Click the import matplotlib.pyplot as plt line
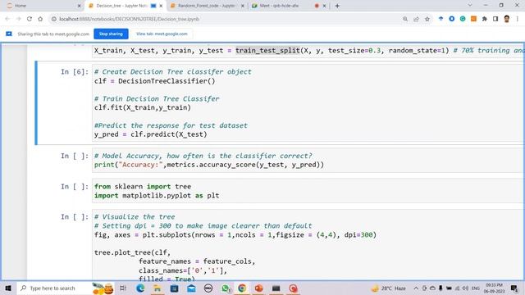The image size is (525, 295). point(157,196)
